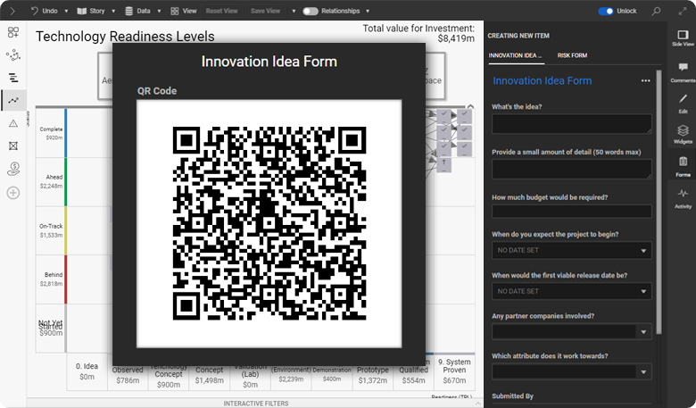Open the Innovation Idea Form options ellipsis
The width and height of the screenshot is (696, 408).
click(645, 81)
